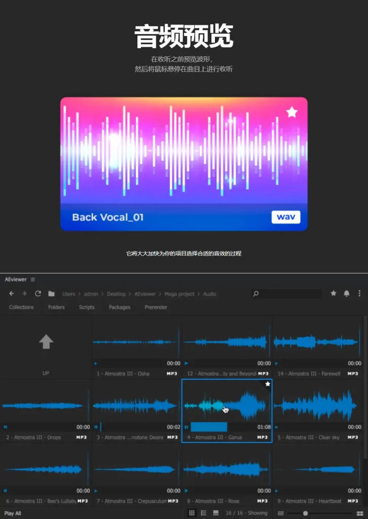Go back with the left arrow
Image resolution: width=368 pixels, height=519 pixels.
12,293
